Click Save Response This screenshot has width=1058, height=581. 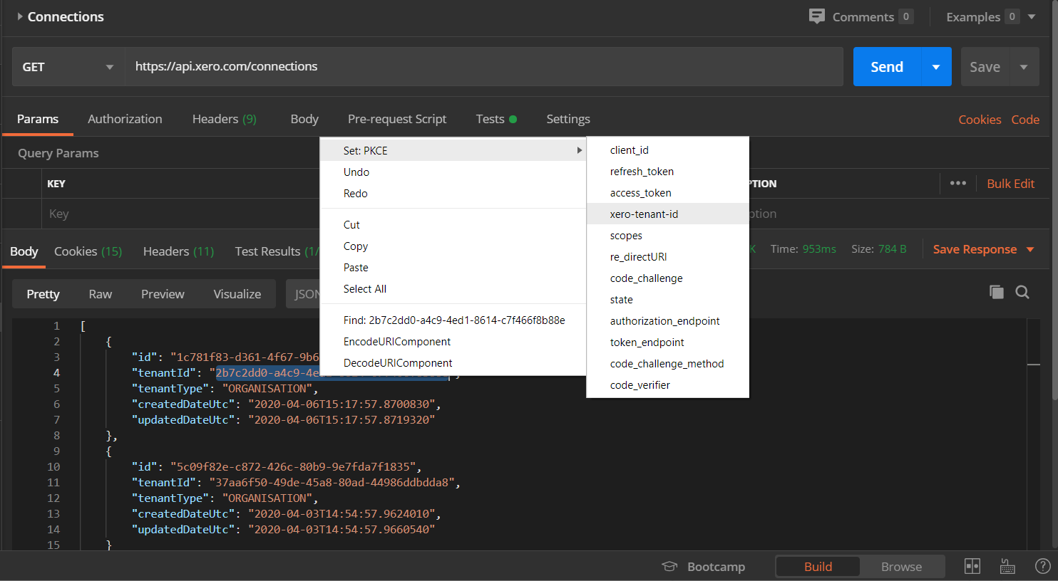[975, 249]
